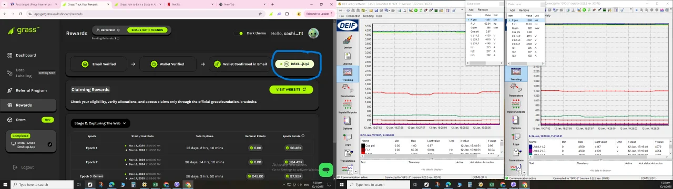Click Cos phi color swatch in left trend legend
Image resolution: width=673 pixels, height=189 pixels.
click(x=363, y=146)
